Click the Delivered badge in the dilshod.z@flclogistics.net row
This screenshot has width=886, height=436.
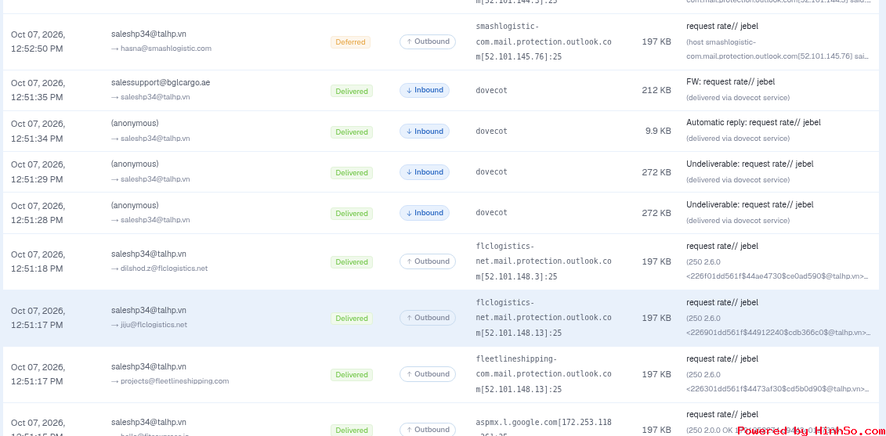point(352,262)
